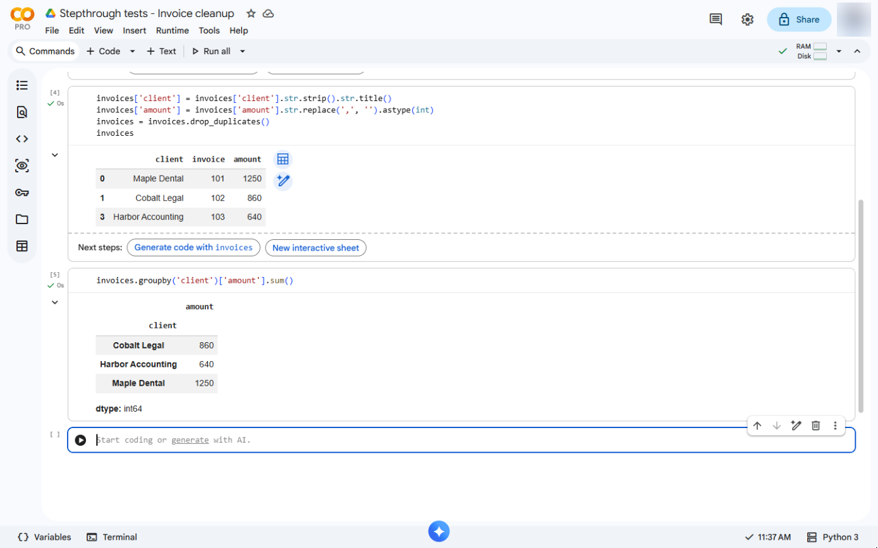Open the Runtime menu

click(x=172, y=30)
